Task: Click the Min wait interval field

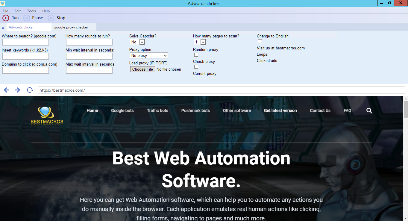Action: tap(89, 56)
